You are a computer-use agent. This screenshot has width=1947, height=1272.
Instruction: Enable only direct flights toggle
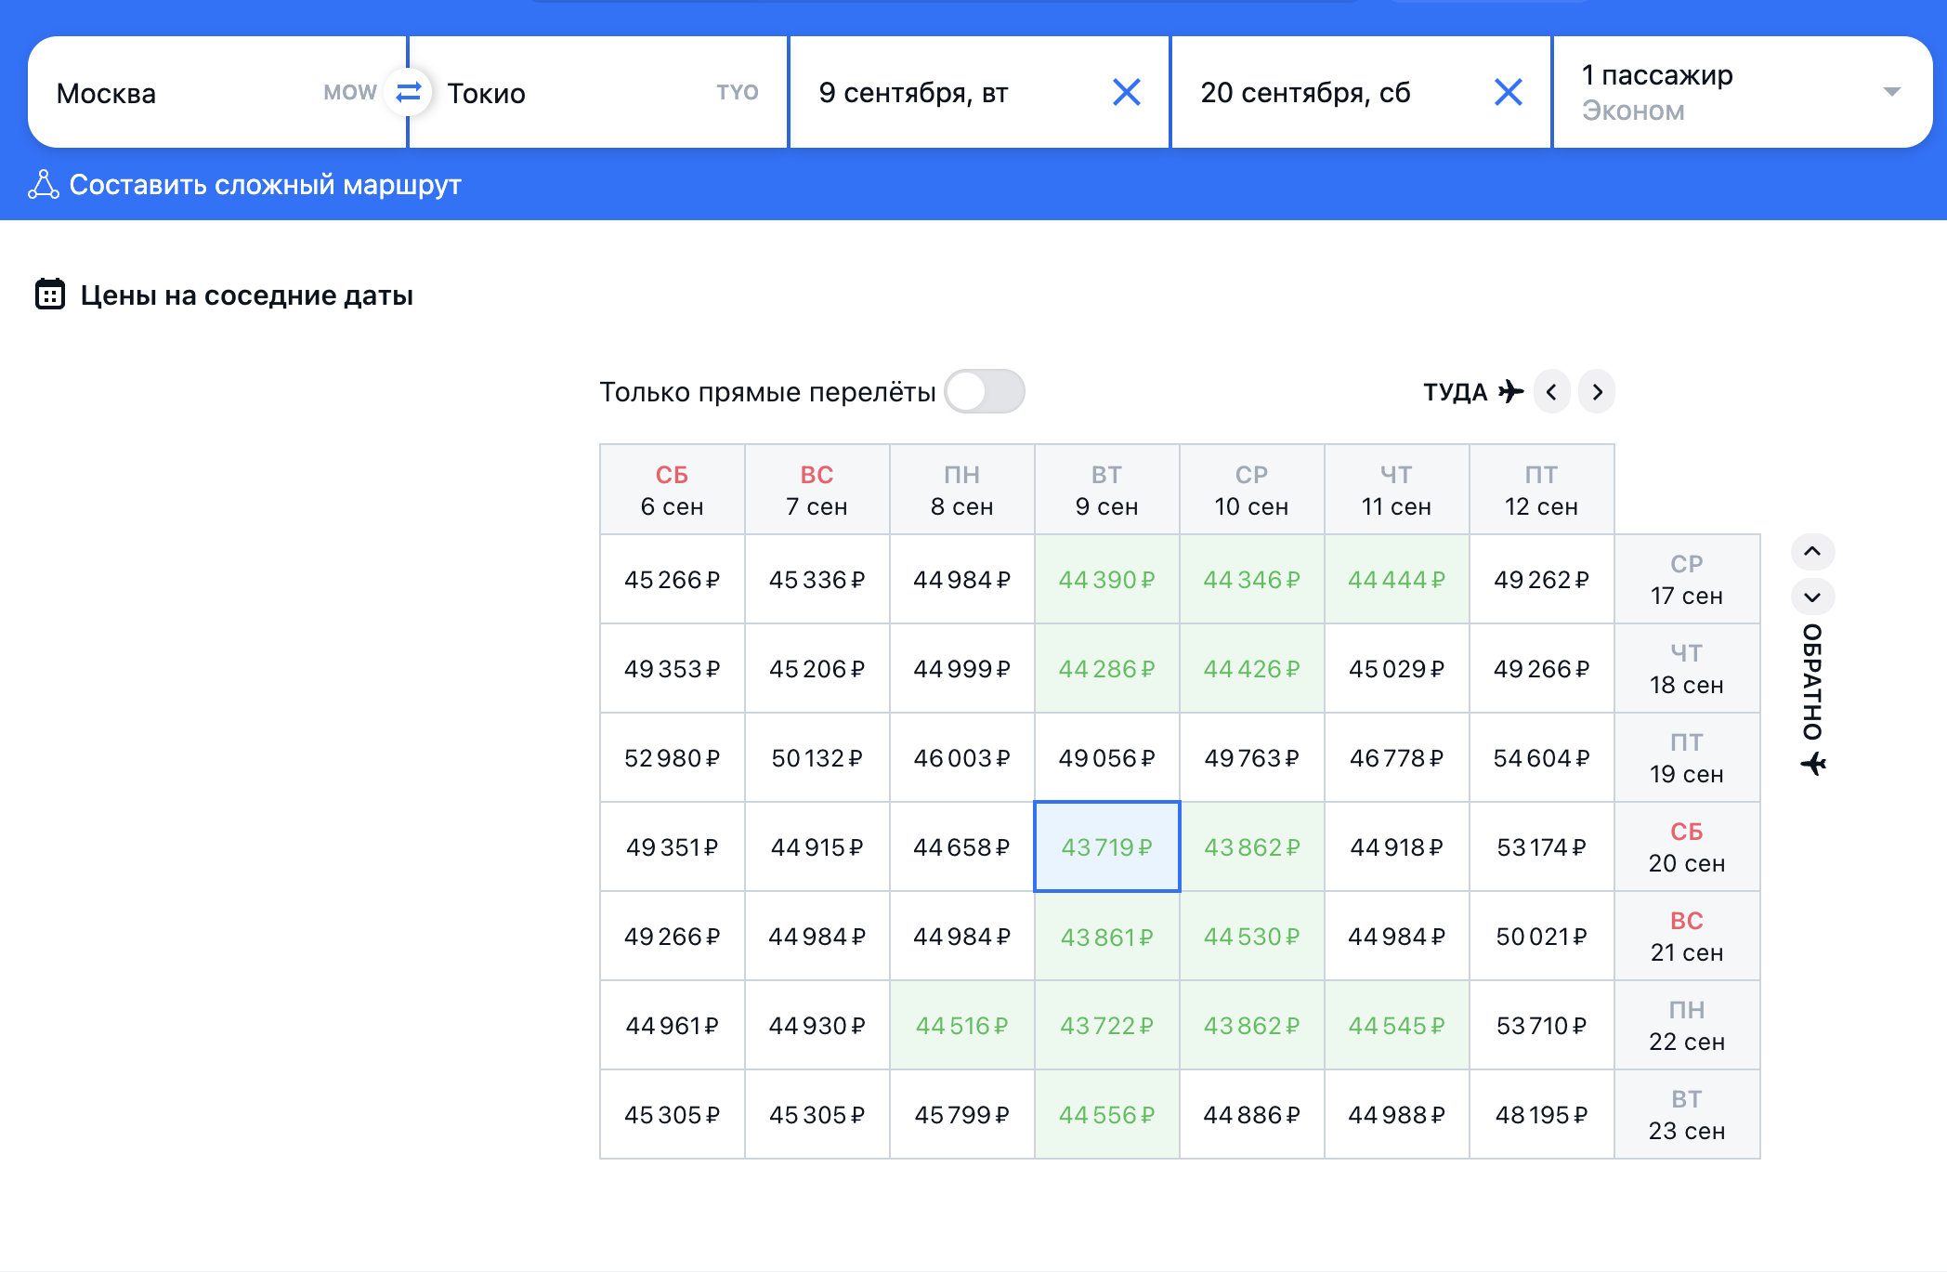pyautogui.click(x=984, y=392)
